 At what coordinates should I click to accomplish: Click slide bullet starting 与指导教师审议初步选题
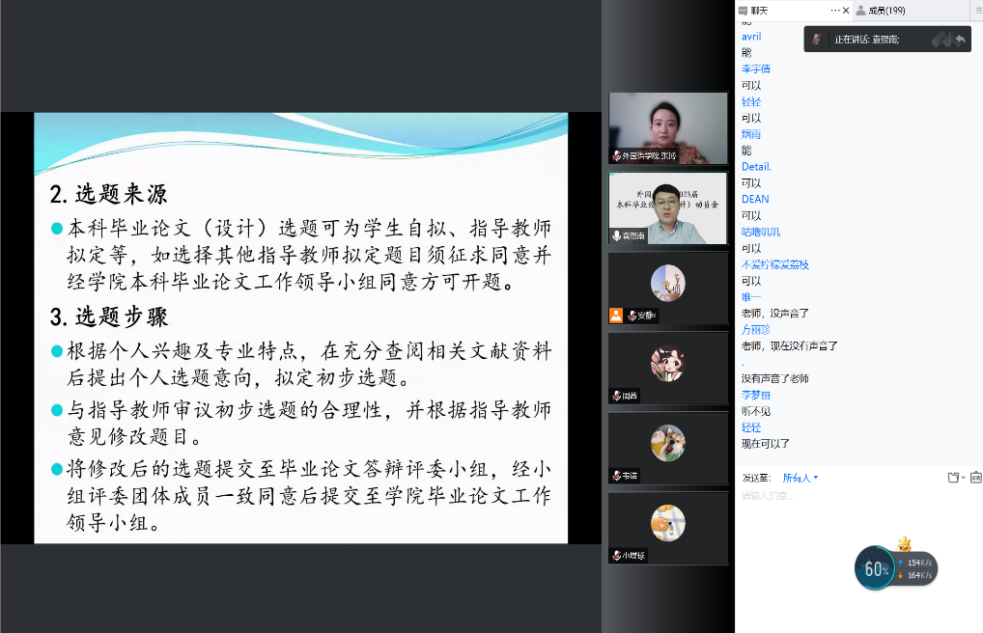coord(301,423)
